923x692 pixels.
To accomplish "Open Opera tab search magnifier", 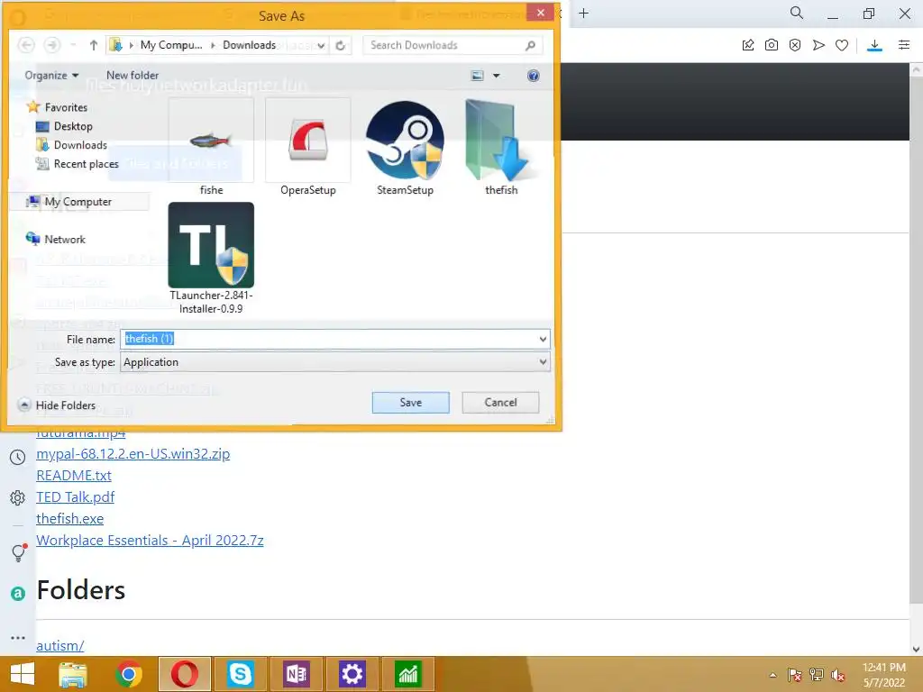I will 797,13.
